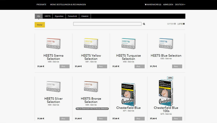This screenshot has height=123, width=217.
Task: Click the 4275 - Gebinde label
Action: coord(166,114)
